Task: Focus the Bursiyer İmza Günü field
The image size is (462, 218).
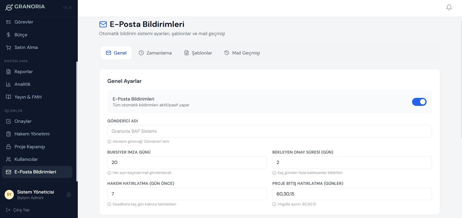Action: tap(187, 163)
